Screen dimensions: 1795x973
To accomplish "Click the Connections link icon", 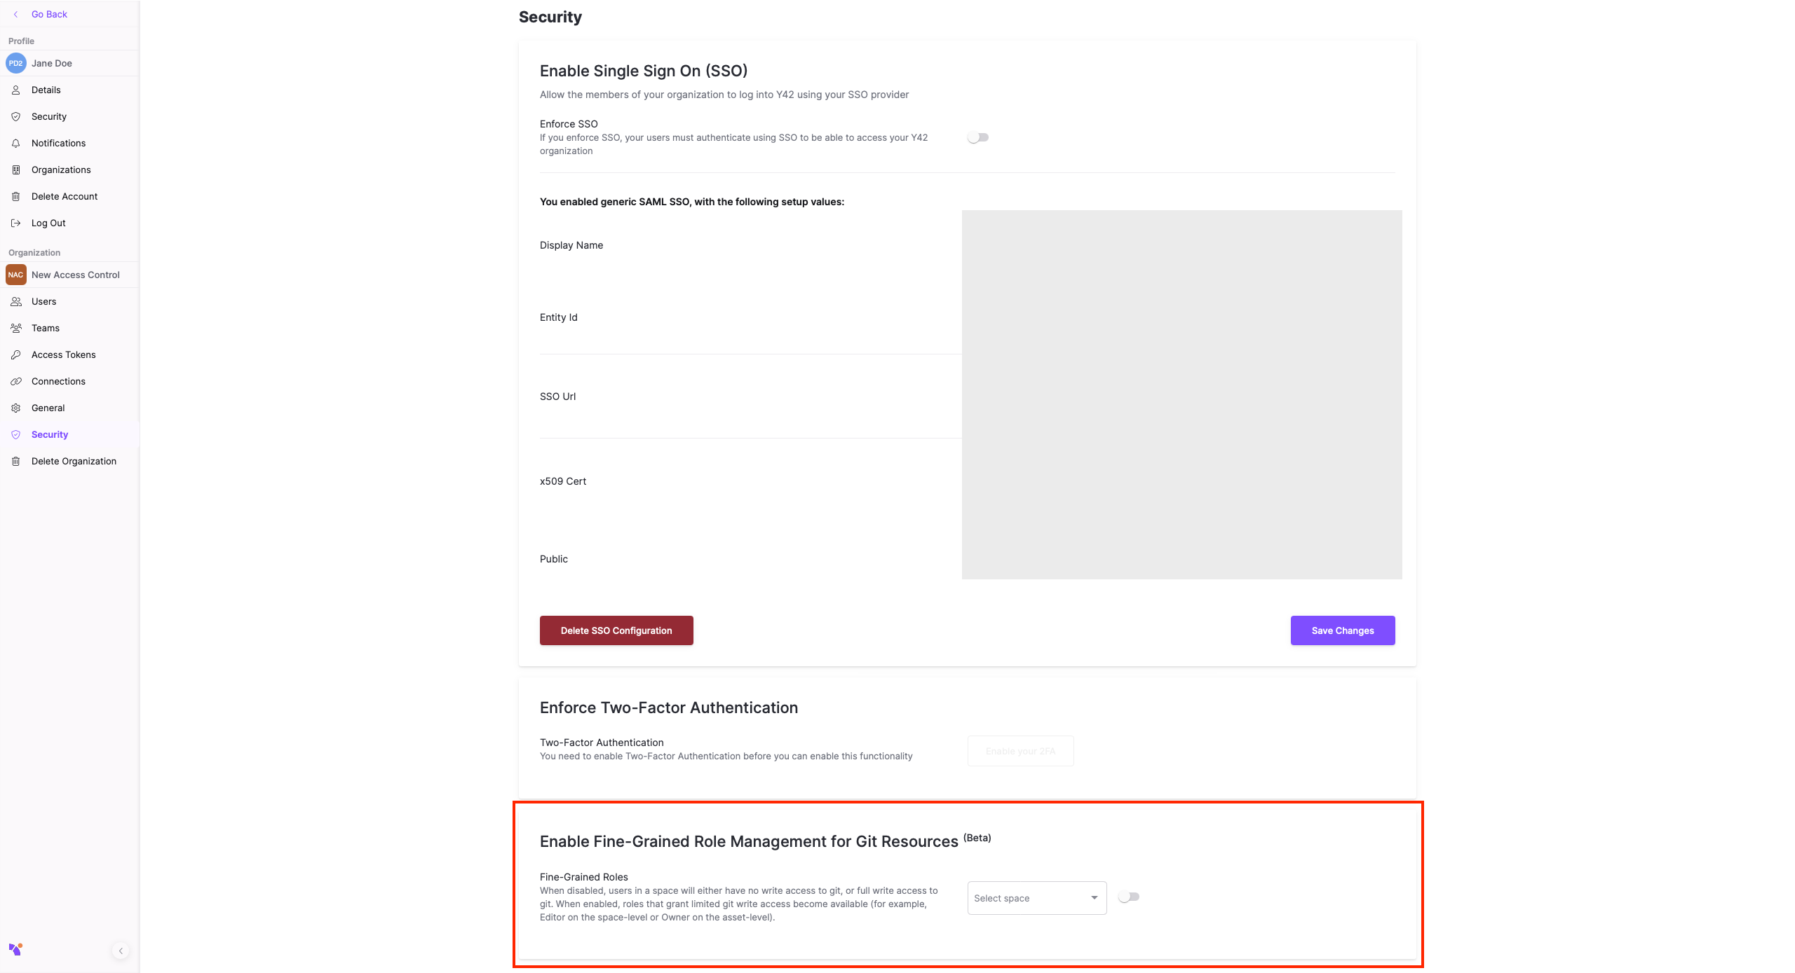I will coord(16,381).
